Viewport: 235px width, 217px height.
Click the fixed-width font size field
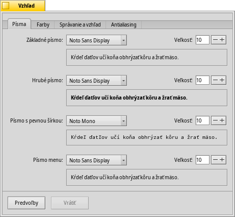(x=202, y=120)
